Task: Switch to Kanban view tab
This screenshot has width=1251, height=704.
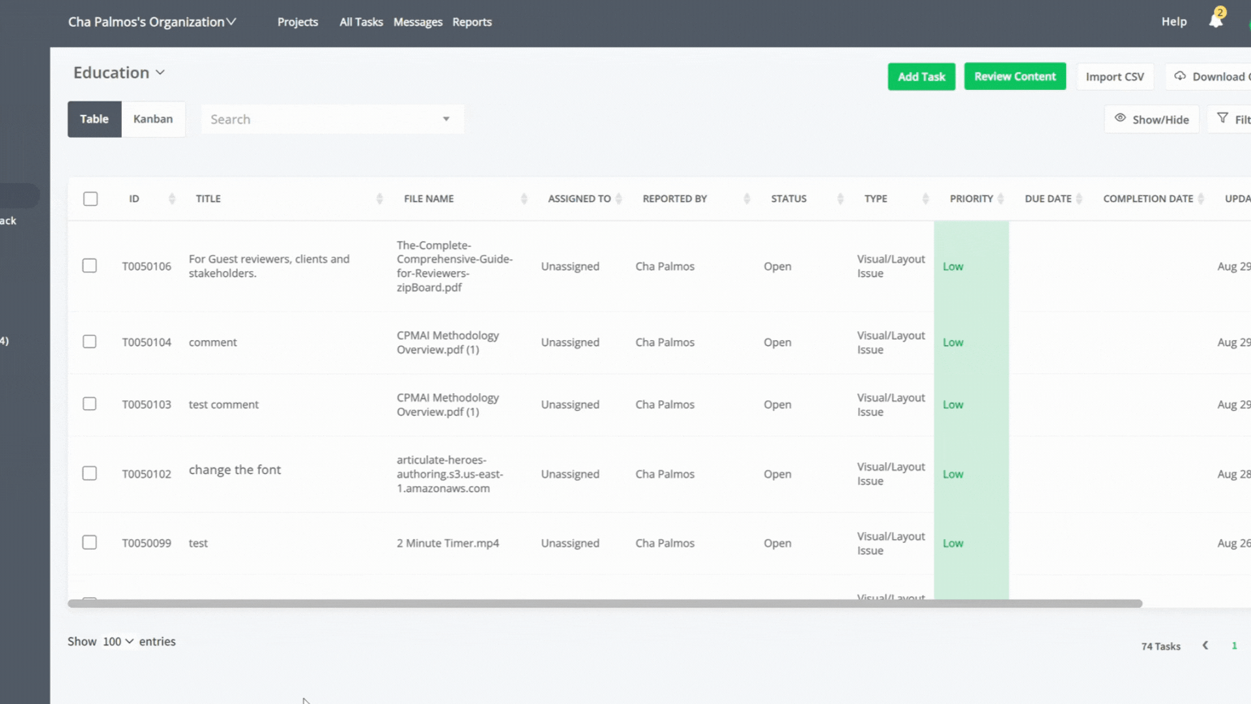Action: (x=153, y=119)
